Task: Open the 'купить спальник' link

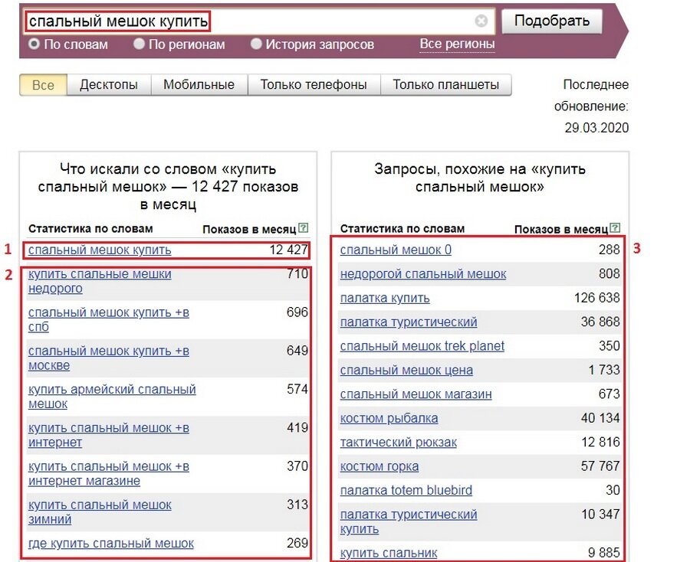Action: [389, 553]
